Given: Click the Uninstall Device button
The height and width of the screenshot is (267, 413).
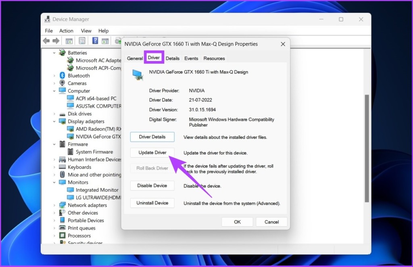Looking at the screenshot, I should click(152, 203).
